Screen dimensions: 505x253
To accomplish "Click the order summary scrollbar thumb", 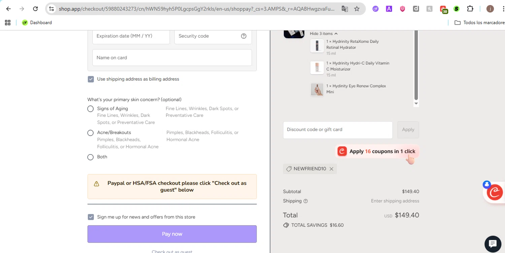I will coord(416,66).
